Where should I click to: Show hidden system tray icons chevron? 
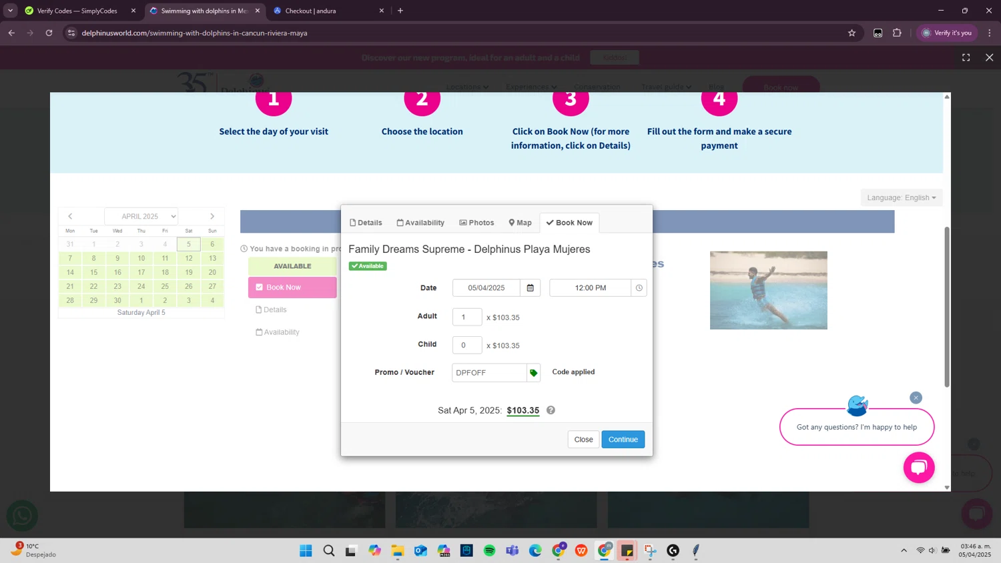click(904, 550)
